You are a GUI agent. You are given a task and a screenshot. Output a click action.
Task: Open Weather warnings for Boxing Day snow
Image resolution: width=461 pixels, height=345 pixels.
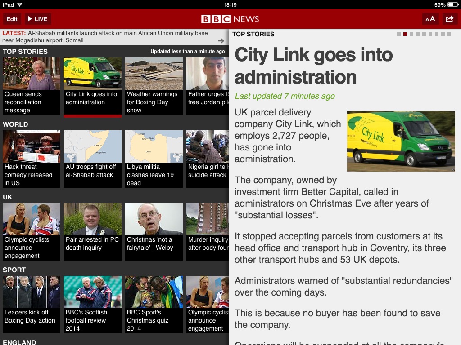[154, 86]
